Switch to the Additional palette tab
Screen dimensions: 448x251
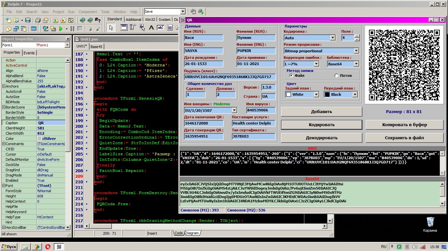tap(133, 20)
